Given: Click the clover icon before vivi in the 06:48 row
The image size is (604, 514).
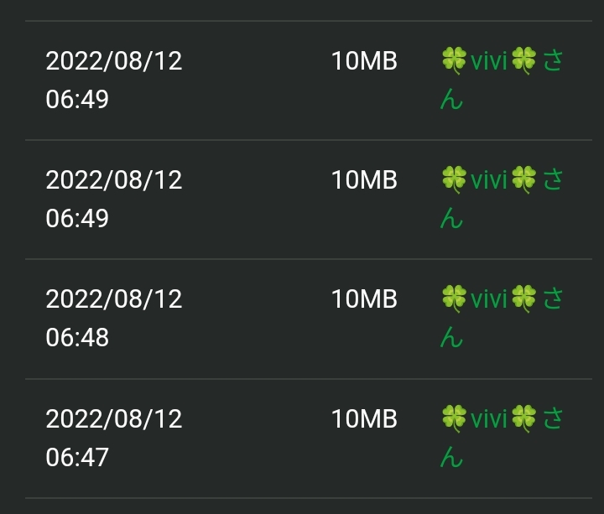Looking at the screenshot, I should (454, 299).
